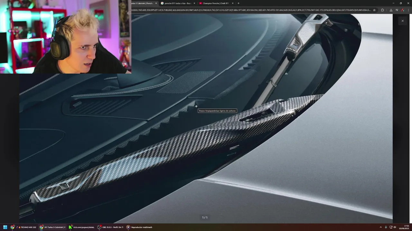Close the Champion Porsche tab

point(232,3)
